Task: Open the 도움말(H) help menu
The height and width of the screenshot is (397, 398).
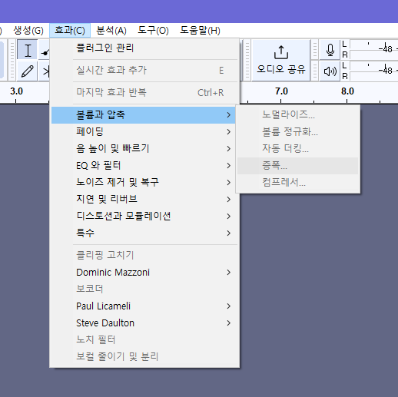Action: pyautogui.click(x=200, y=31)
